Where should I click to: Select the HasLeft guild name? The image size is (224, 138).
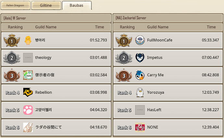pos(154,110)
